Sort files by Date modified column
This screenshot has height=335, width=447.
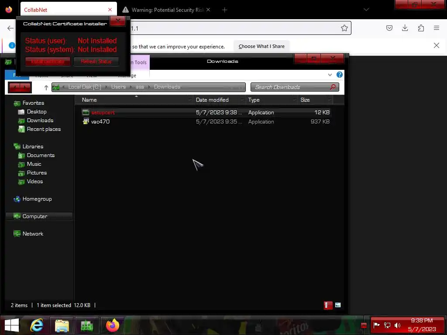[213, 100]
